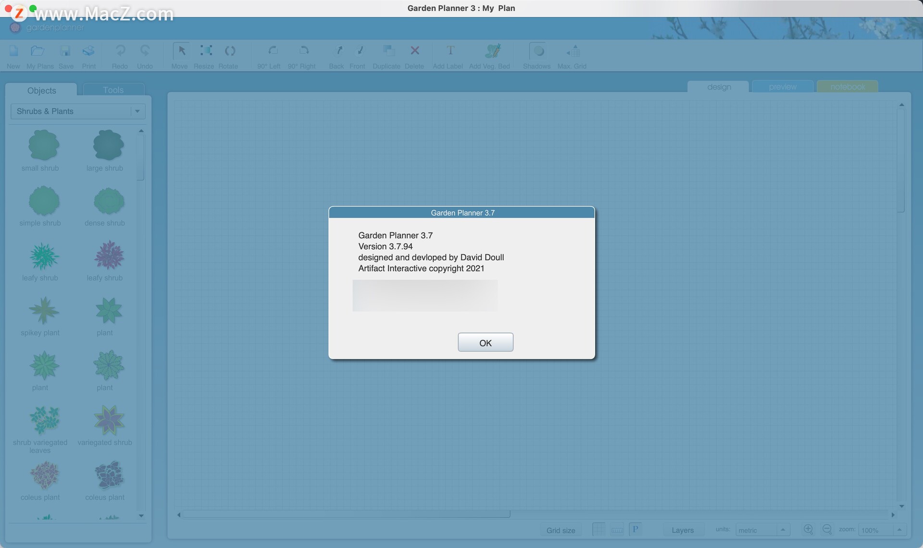Click the canvas horizontal scrollbar thumb
Screen dimensions: 923x548
pos(346,514)
